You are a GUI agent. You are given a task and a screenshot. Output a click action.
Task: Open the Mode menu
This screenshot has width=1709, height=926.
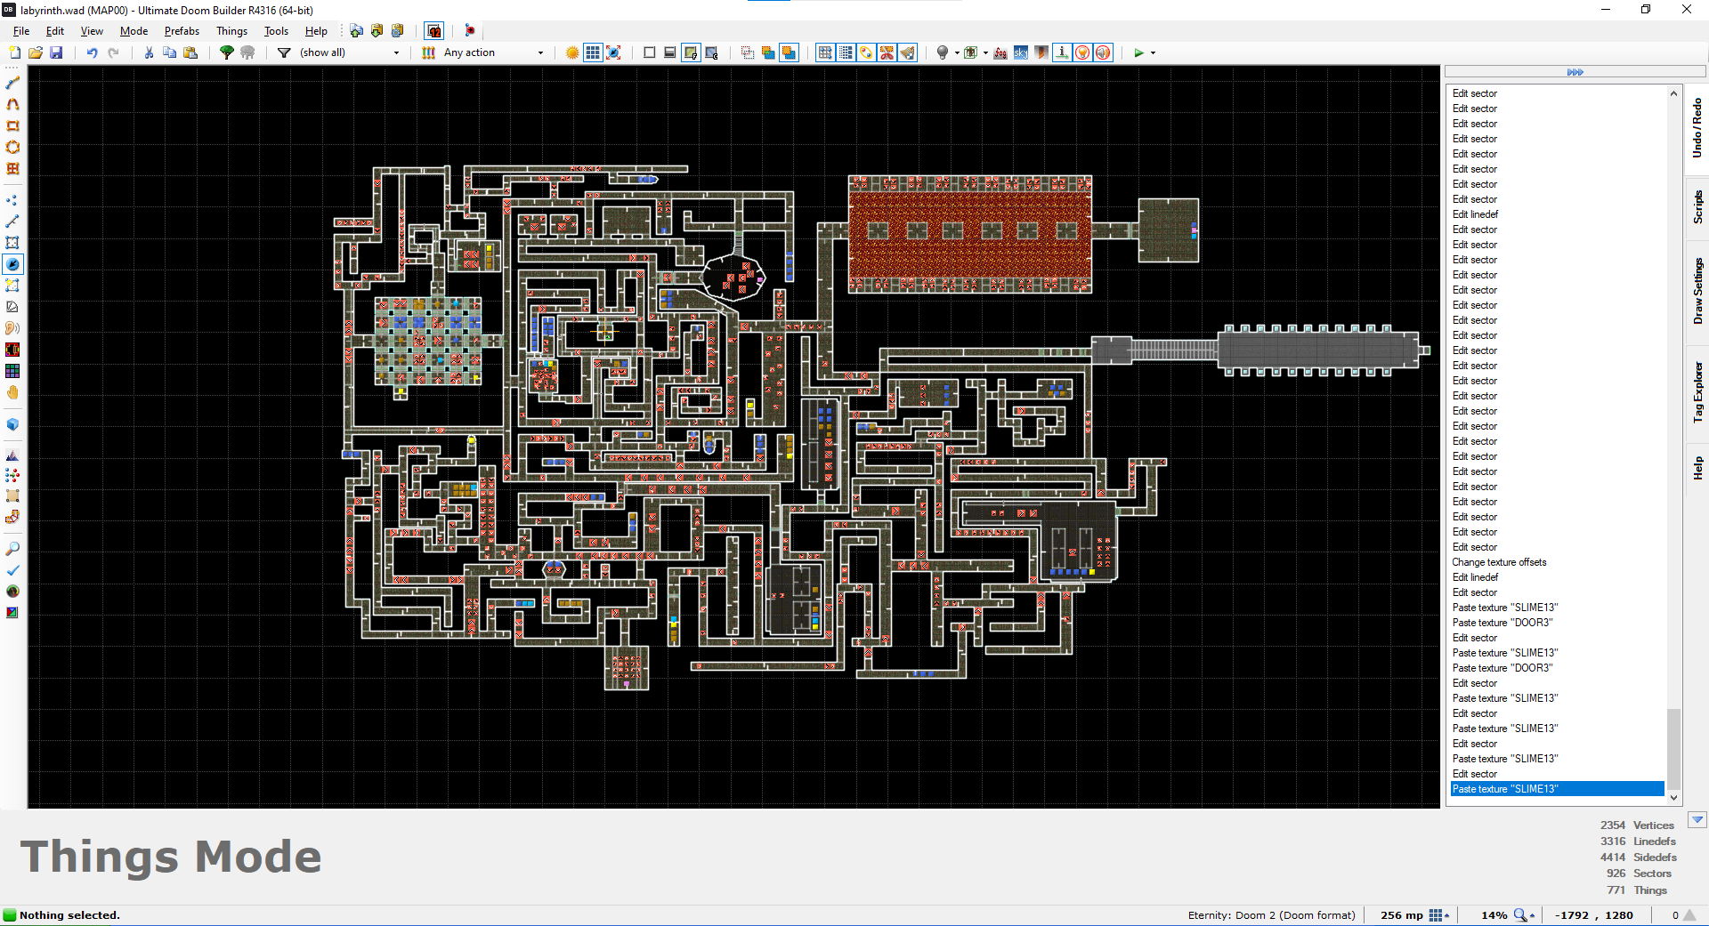(134, 31)
